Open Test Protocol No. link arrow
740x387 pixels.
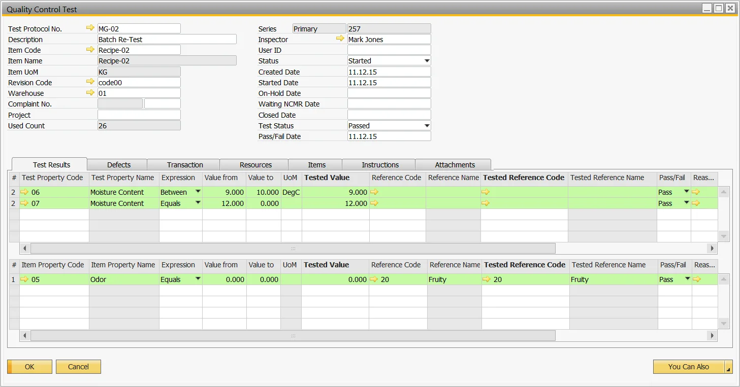coord(90,28)
